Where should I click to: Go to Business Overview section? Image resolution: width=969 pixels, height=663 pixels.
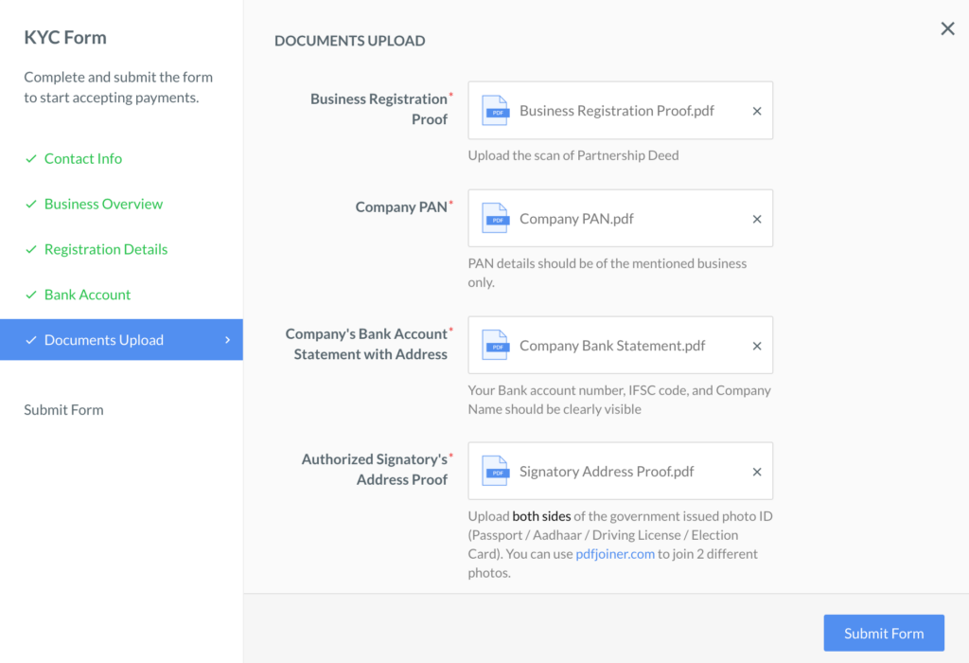click(x=103, y=204)
